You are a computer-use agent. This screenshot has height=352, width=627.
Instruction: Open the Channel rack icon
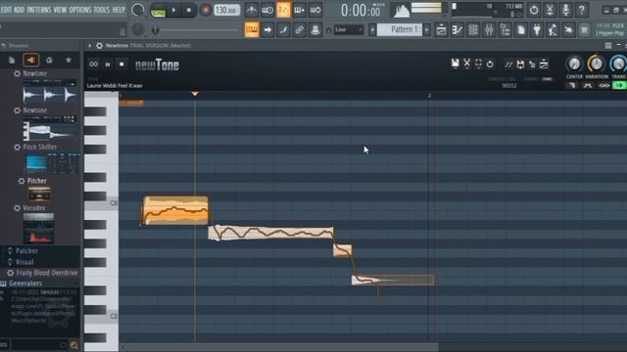tap(473, 29)
